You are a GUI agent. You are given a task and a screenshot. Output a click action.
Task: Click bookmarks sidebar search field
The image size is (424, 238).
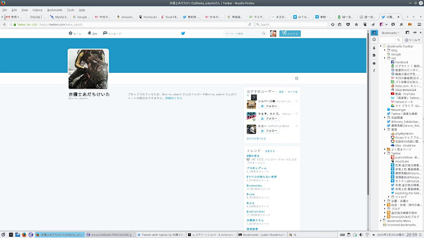(390, 40)
